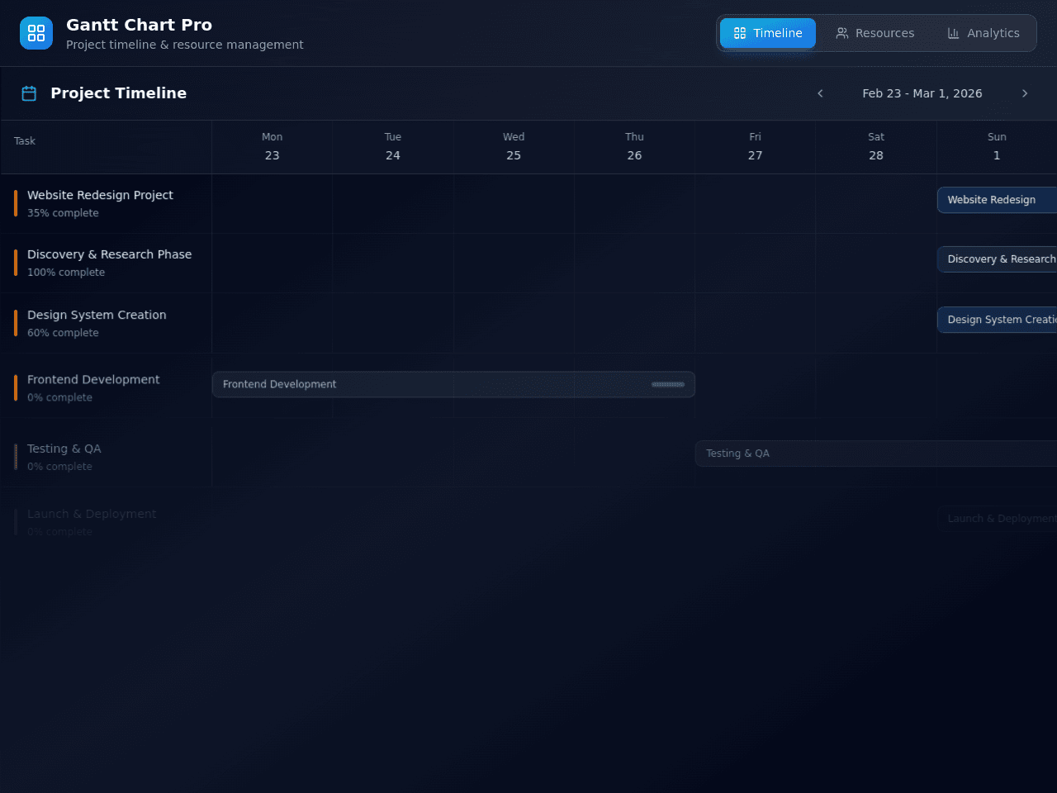Select Design System Creation task row
This screenshot has height=793, width=1057.
click(x=107, y=323)
